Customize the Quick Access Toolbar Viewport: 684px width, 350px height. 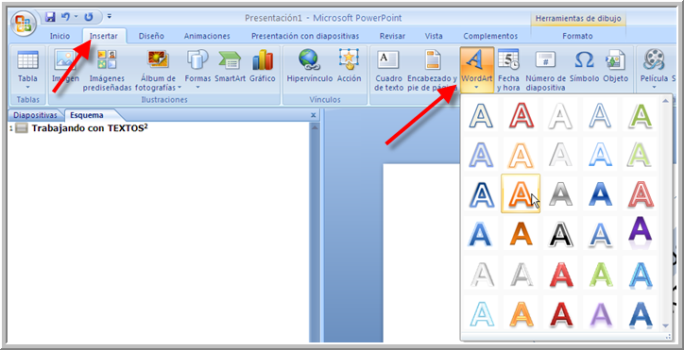[x=109, y=17]
